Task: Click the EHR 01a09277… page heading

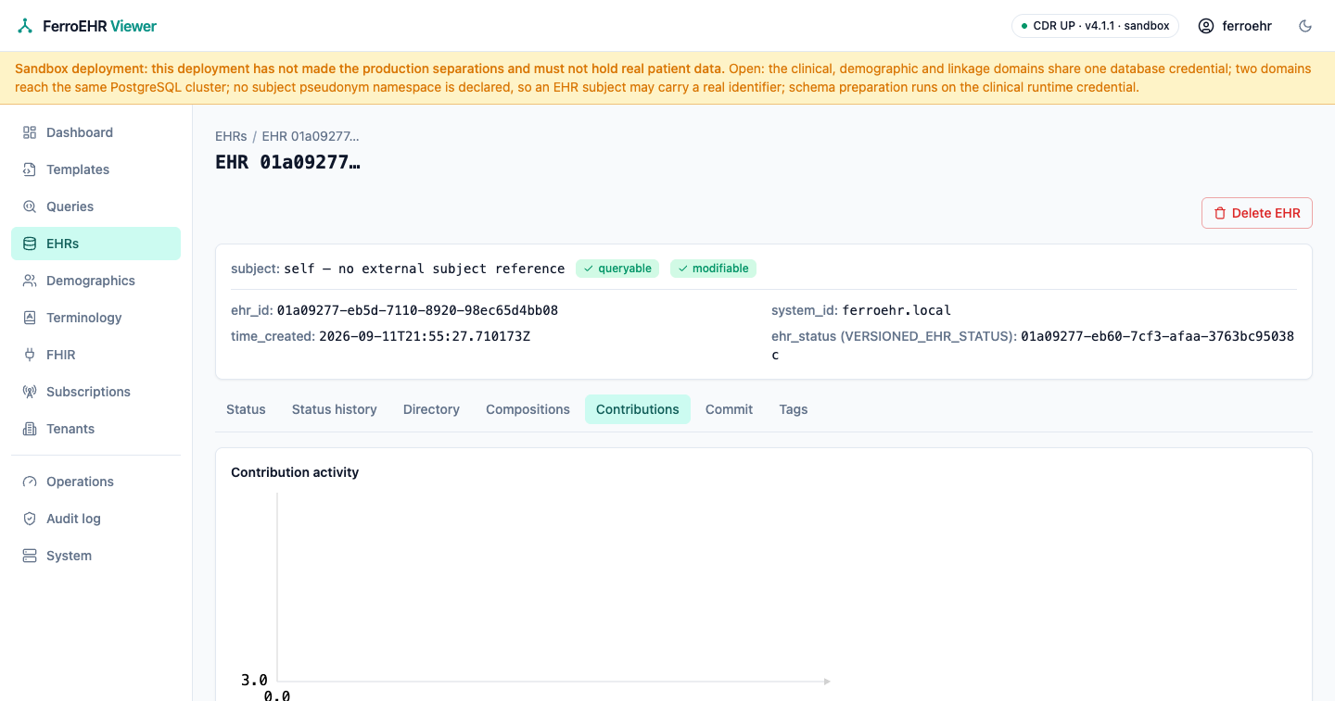Action: [287, 162]
